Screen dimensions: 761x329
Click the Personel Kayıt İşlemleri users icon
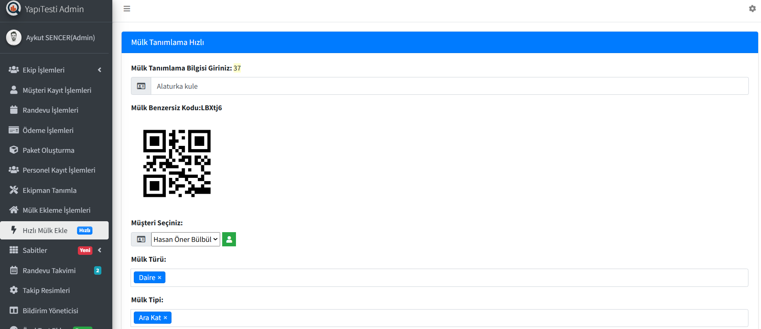(x=14, y=170)
